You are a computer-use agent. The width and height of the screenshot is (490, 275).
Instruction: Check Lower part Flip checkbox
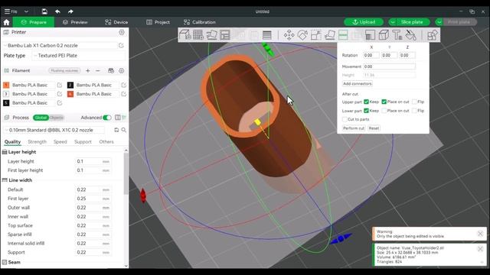[414, 111]
